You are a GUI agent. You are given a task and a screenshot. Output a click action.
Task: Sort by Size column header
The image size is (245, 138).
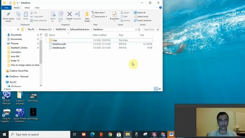coord(142,35)
